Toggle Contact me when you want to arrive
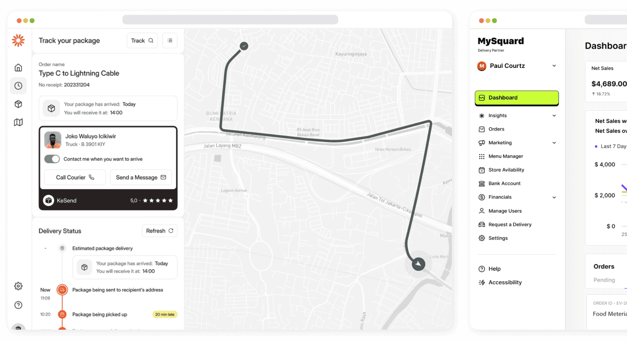 (52, 159)
